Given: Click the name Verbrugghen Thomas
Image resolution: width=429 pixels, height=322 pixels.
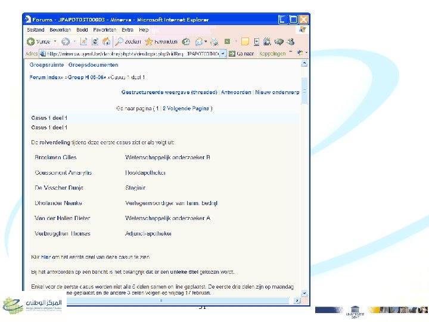Looking at the screenshot, I should point(63,234).
